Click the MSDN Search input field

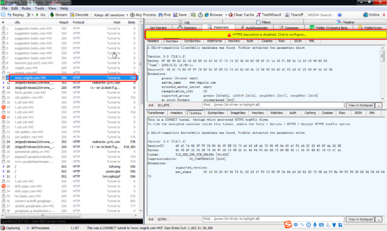tap(321, 15)
